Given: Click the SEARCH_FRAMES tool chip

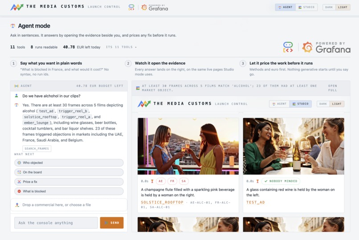Looking at the screenshot, I should (x=37, y=148).
